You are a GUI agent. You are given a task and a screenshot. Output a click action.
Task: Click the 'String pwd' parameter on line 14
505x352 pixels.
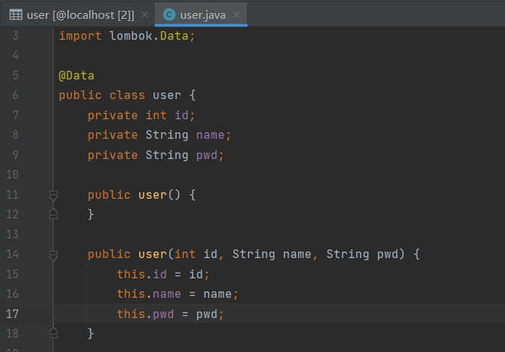click(x=362, y=254)
